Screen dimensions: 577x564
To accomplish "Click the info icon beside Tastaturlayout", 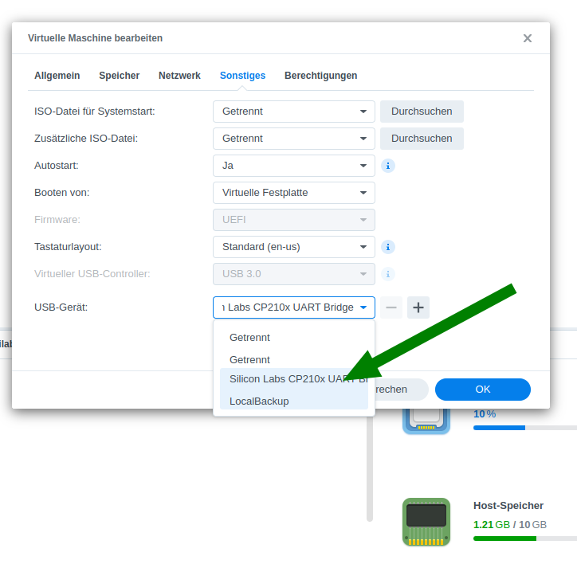I will [388, 247].
